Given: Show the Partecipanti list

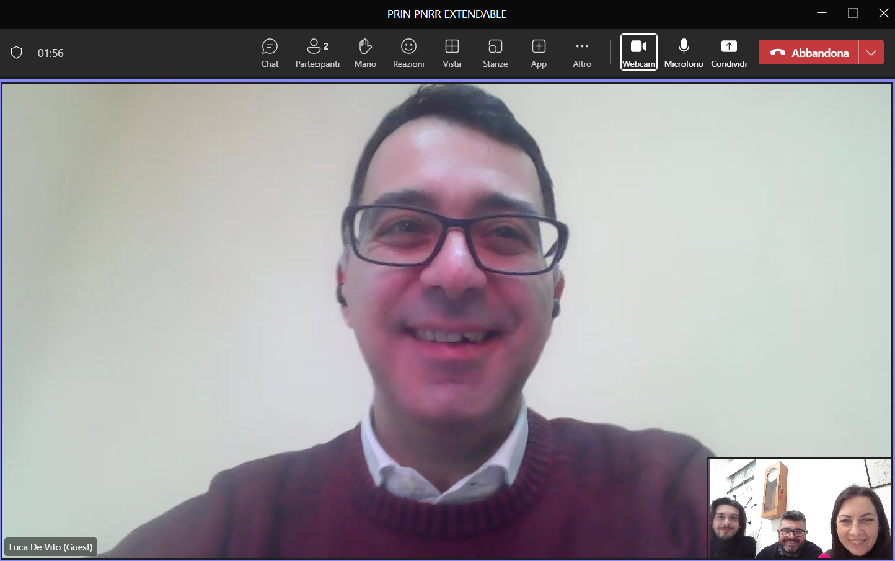Looking at the screenshot, I should 317,53.
